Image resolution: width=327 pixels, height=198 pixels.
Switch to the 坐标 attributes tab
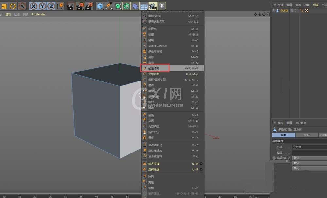coord(307,135)
